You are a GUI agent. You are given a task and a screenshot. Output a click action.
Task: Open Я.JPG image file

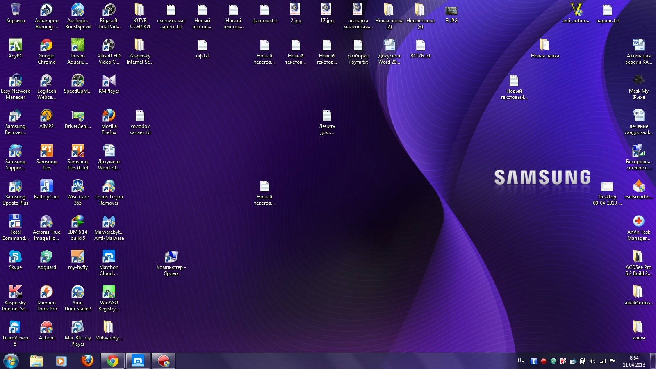pos(452,13)
